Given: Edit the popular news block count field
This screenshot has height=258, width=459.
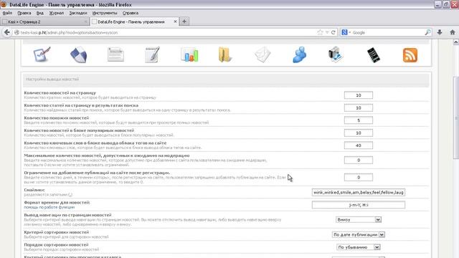Looking at the screenshot, I should (359, 133).
